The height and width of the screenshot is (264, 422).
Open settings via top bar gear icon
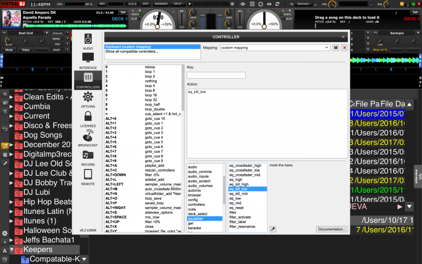point(261,4)
